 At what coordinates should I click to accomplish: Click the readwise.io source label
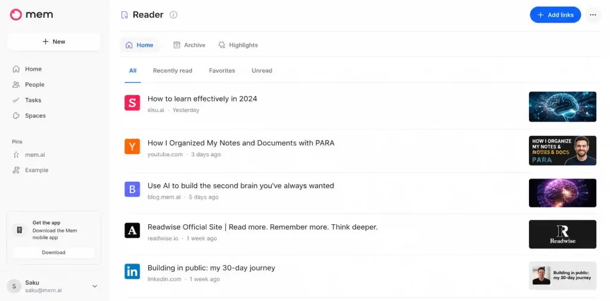pyautogui.click(x=163, y=238)
